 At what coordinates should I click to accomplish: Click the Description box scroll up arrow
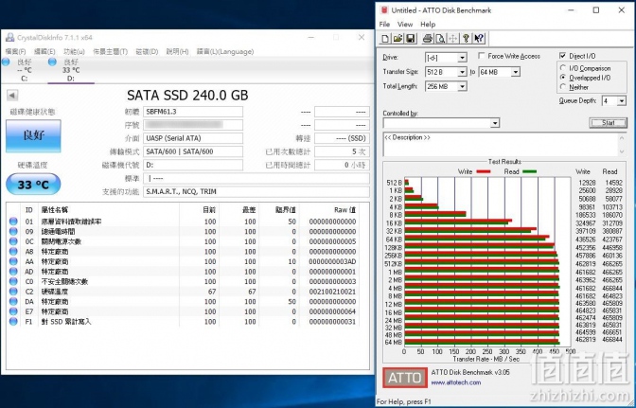click(622, 138)
